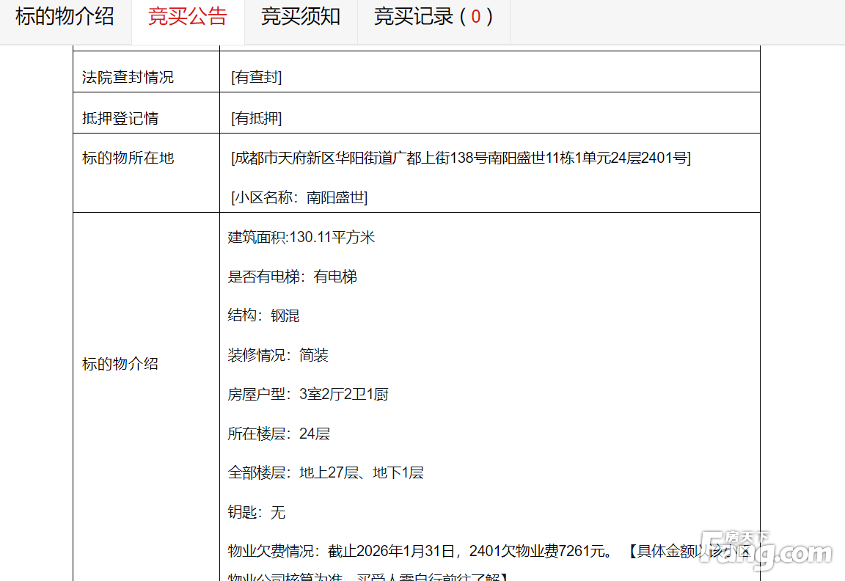Switch to the 竞买公告 tab
845x581 pixels.
[x=188, y=17]
